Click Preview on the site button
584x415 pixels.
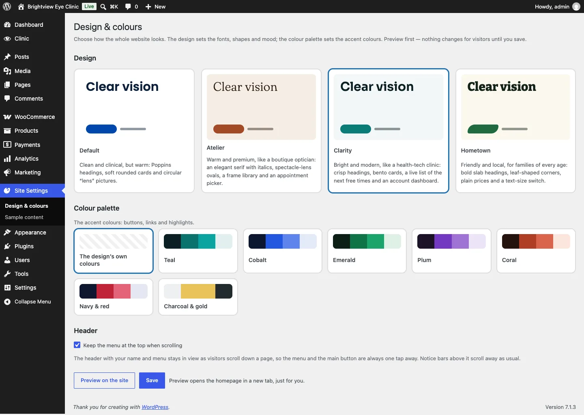[x=104, y=381]
